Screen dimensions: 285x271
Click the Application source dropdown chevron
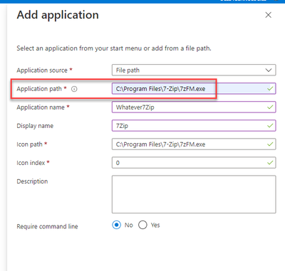coord(269,70)
